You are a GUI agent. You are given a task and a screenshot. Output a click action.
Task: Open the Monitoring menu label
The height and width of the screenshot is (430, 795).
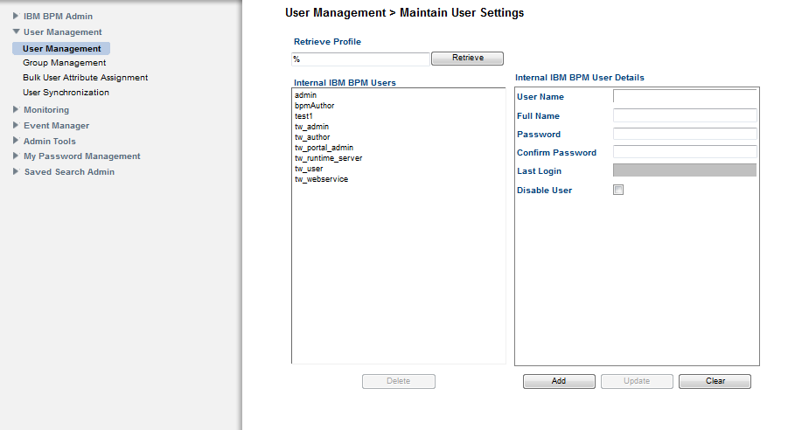46,110
